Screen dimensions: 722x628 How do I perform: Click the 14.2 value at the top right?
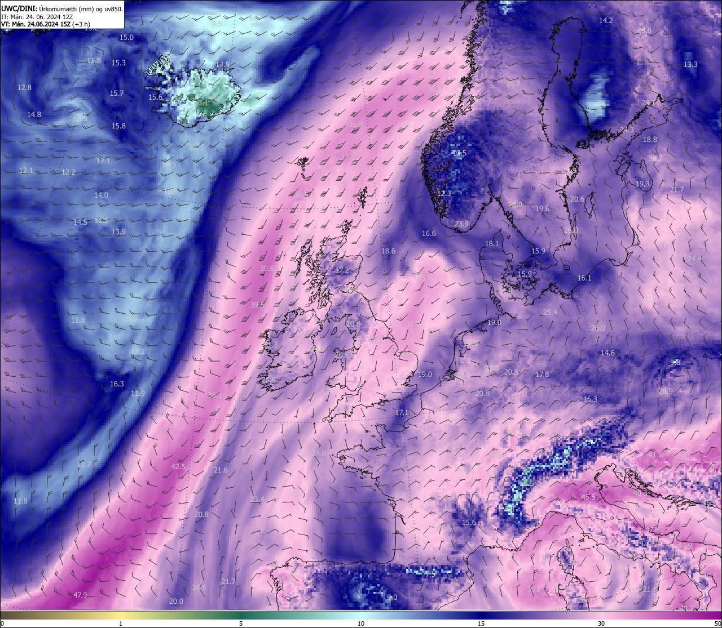(606, 20)
